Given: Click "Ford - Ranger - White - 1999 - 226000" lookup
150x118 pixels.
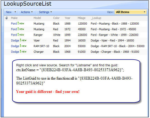Looking at the screenshot, I should 115,35.
